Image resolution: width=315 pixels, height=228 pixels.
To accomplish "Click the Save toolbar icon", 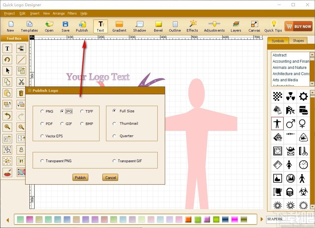I will [66, 26].
